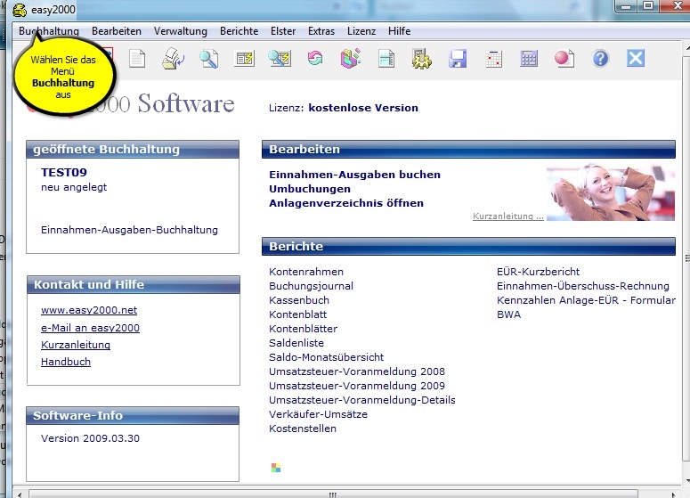Screen dimensions: 690x498
Task: Open the Bearbeiten menu
Action: pos(117,31)
